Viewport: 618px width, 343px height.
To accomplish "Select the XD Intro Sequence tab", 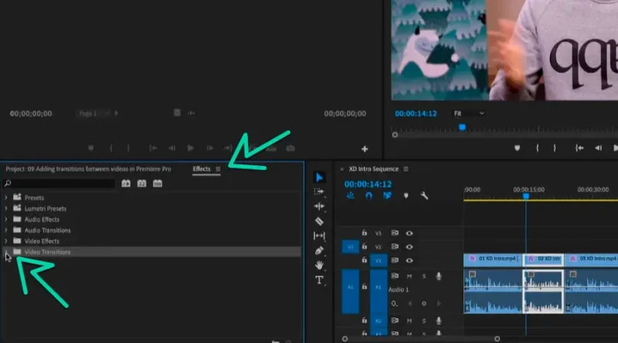I will click(374, 169).
